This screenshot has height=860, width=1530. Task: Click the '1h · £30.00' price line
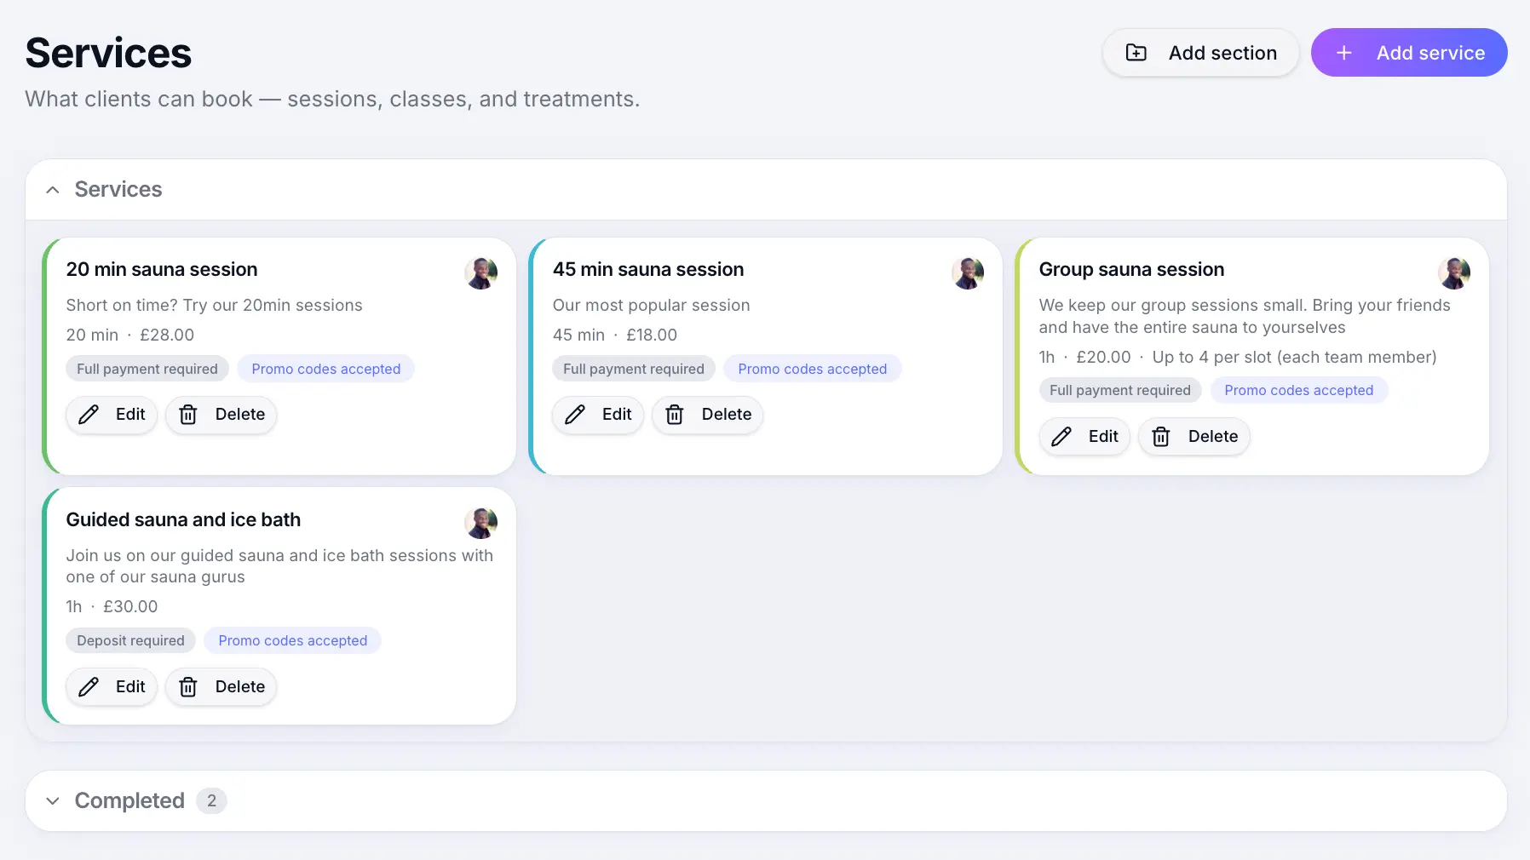pyautogui.click(x=112, y=607)
